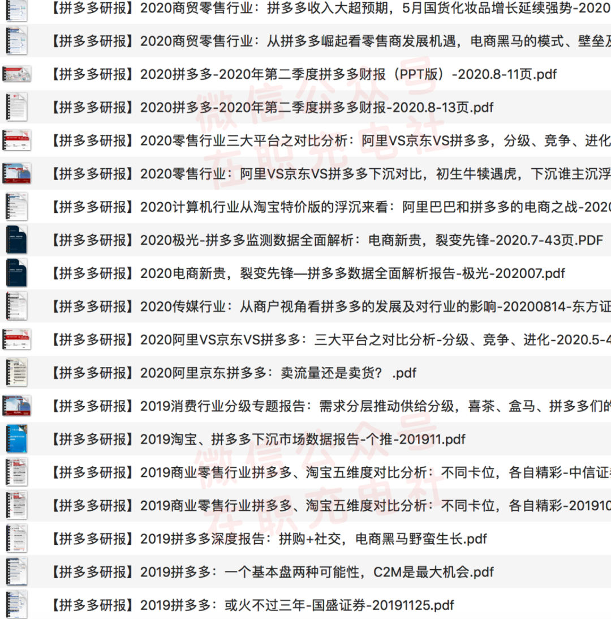This screenshot has height=619, width=611.
Task: Click the icon of 'C2M是最大机会.pdf' file
Action: coord(16,571)
